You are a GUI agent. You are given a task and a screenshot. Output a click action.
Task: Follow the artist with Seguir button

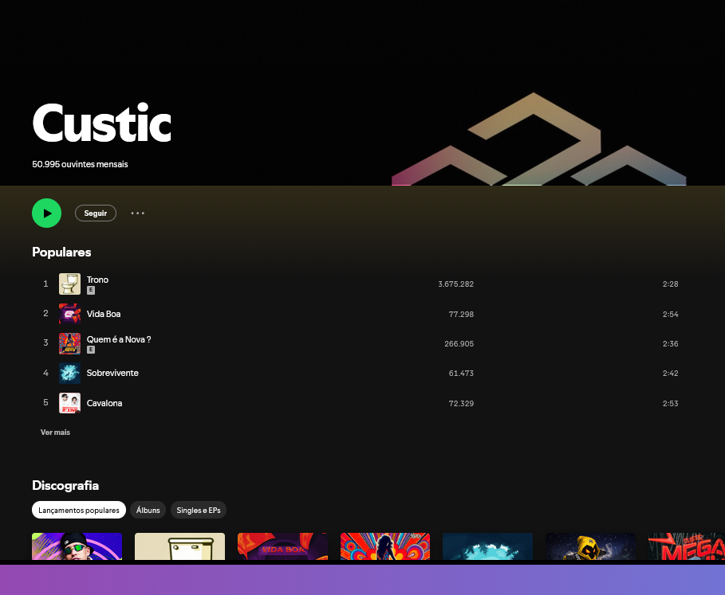(x=95, y=213)
